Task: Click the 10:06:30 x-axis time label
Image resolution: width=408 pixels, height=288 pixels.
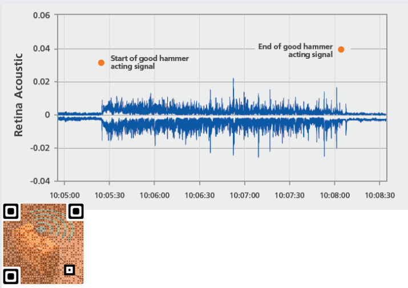Action: (x=200, y=195)
